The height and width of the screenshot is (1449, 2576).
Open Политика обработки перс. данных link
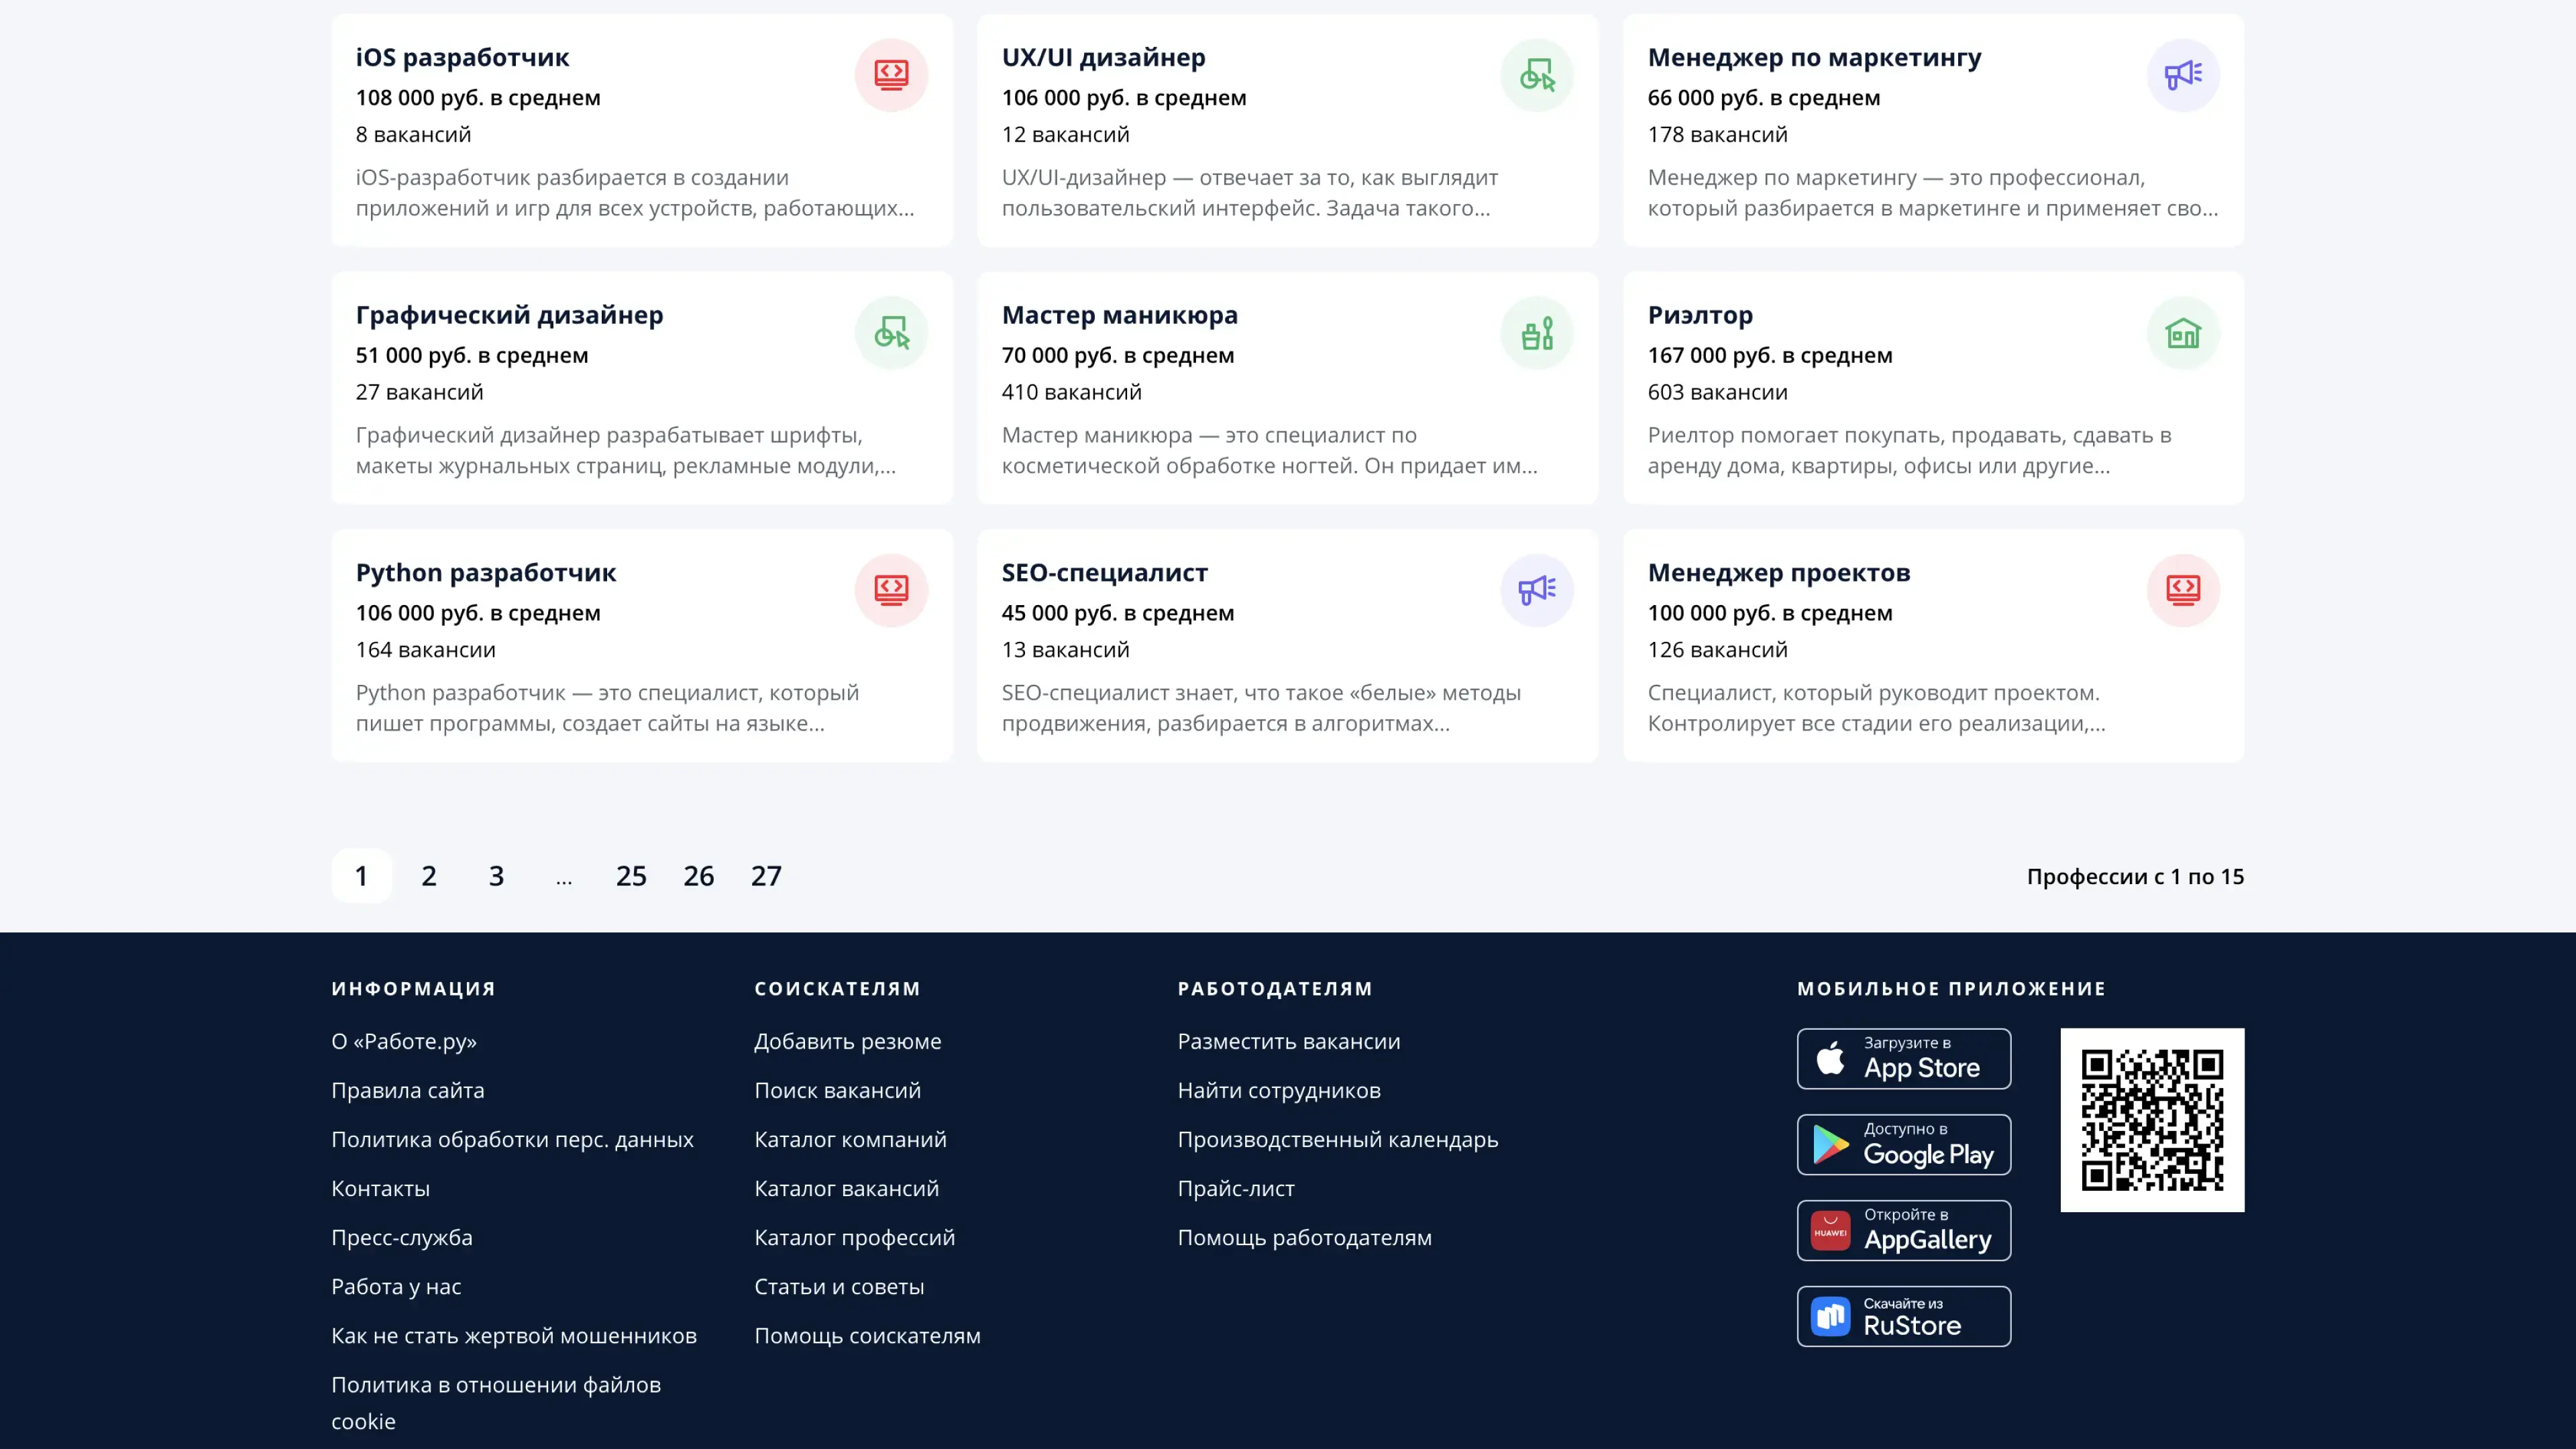pos(512,1139)
